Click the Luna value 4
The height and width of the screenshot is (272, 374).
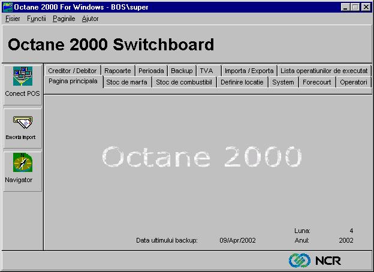(x=351, y=231)
